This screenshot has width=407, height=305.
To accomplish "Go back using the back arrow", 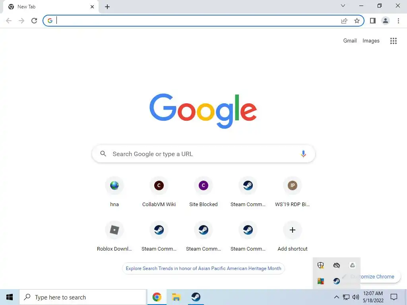I will point(9,21).
